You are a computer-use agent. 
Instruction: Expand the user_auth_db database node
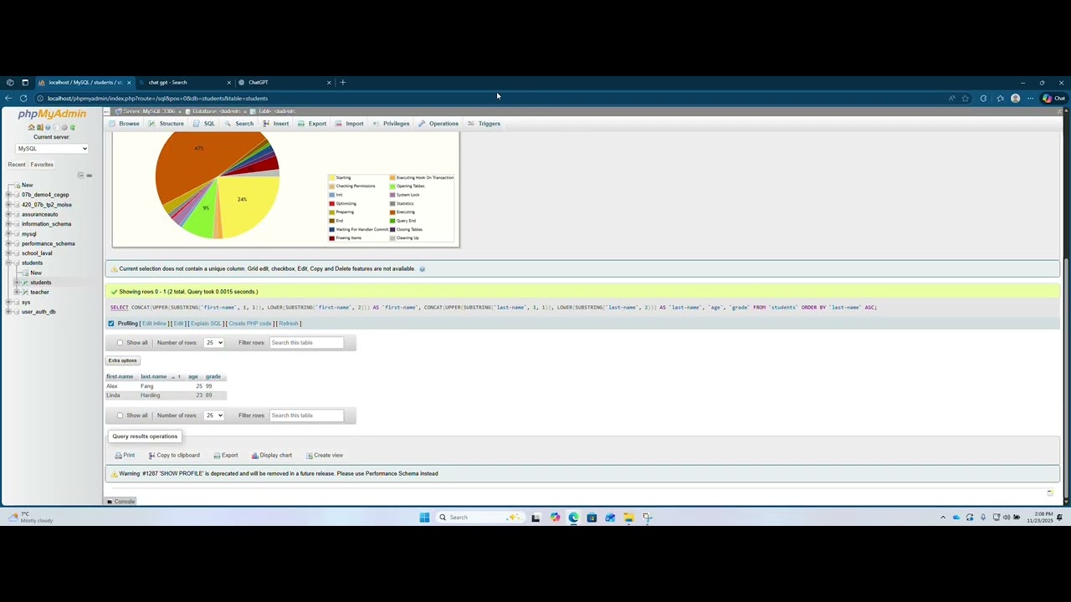tap(8, 312)
